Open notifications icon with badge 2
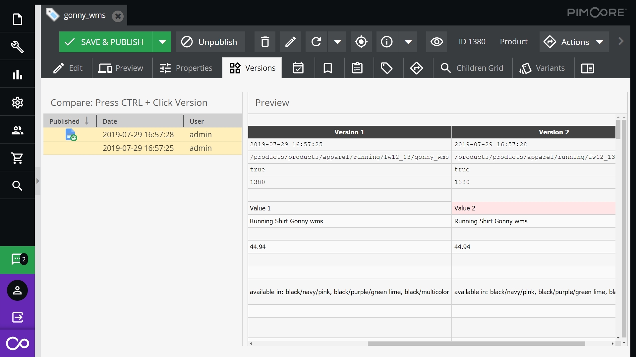 (x=17, y=260)
